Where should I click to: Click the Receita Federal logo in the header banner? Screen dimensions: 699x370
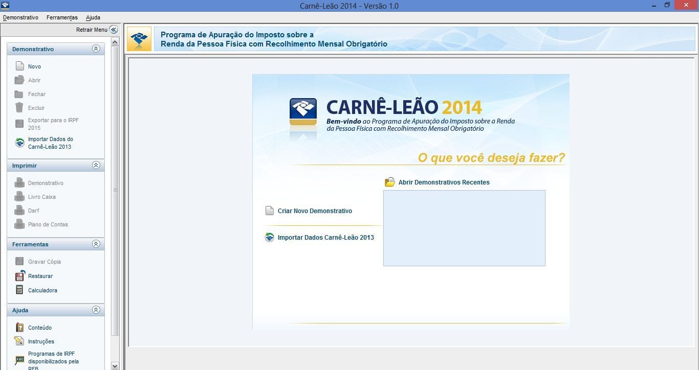point(139,39)
